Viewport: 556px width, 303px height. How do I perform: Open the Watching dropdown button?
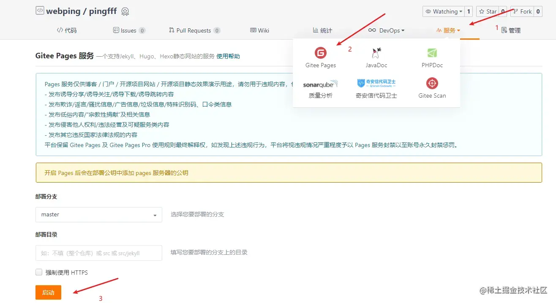click(x=443, y=11)
